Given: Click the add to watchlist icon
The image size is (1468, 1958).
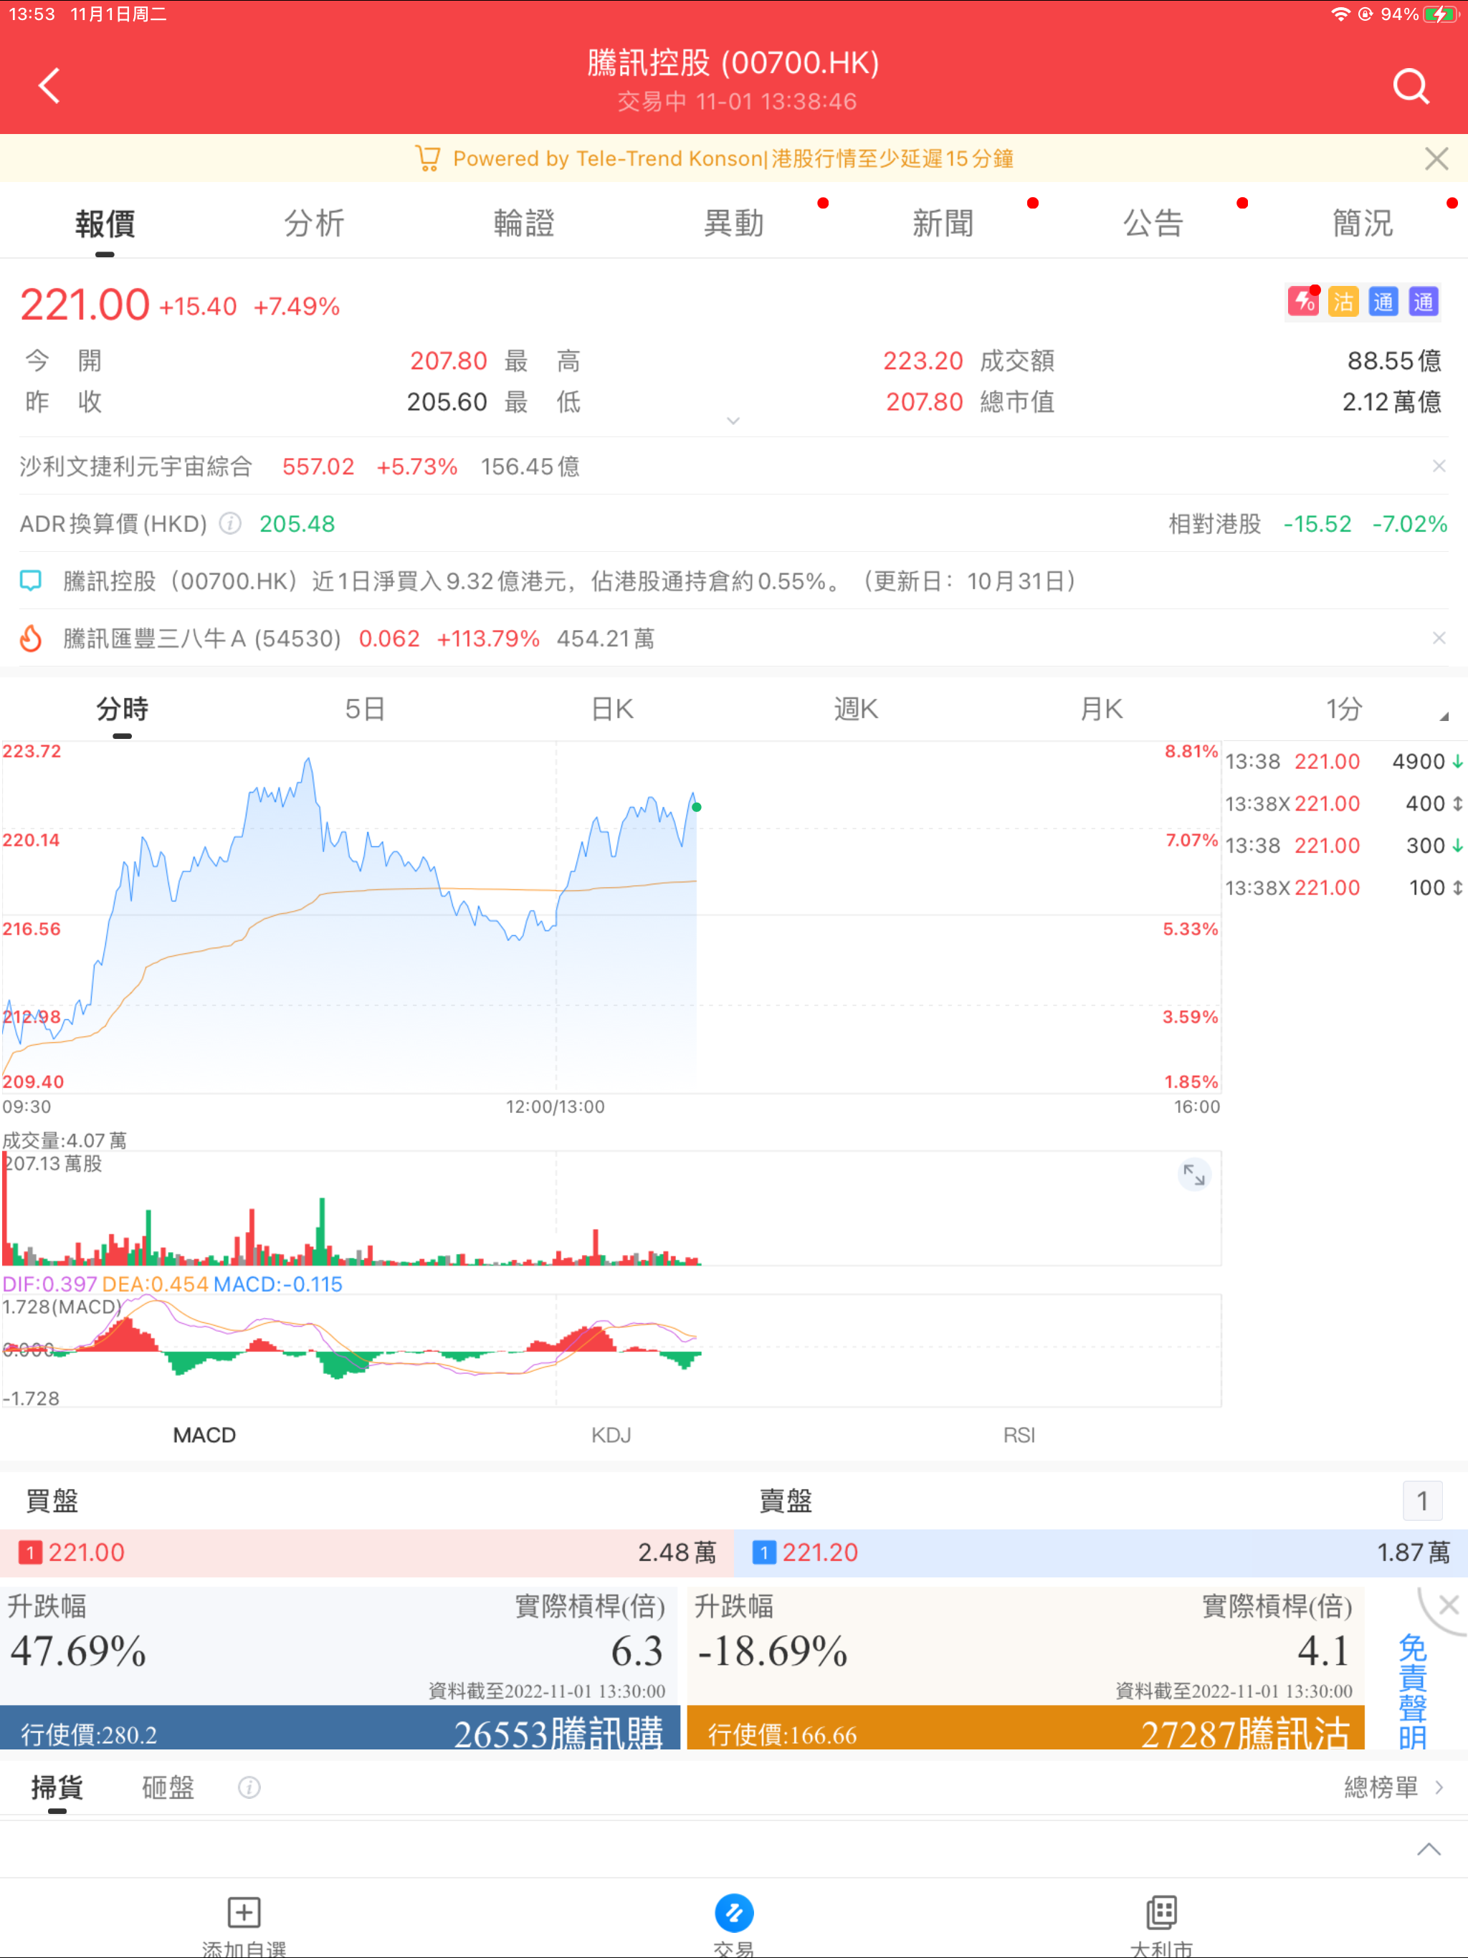Looking at the screenshot, I should [244, 1912].
